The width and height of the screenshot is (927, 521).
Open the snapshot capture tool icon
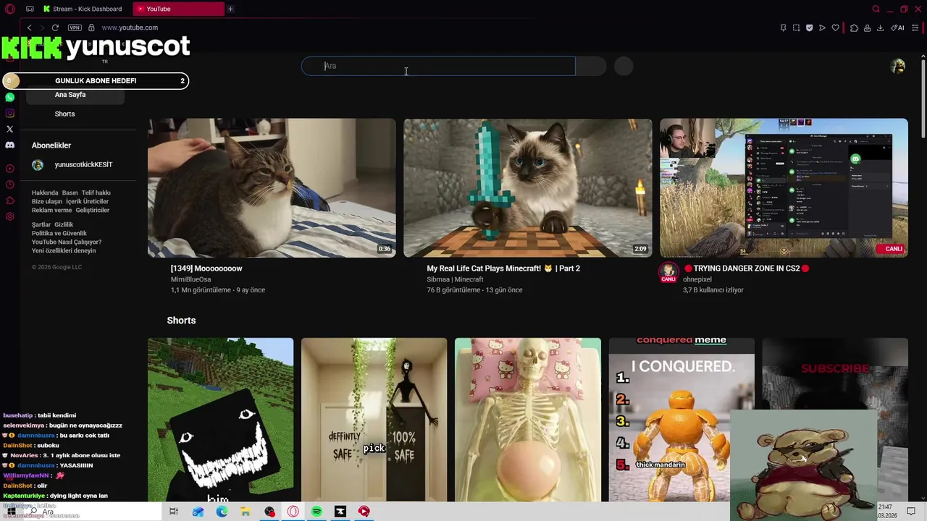[x=796, y=27]
